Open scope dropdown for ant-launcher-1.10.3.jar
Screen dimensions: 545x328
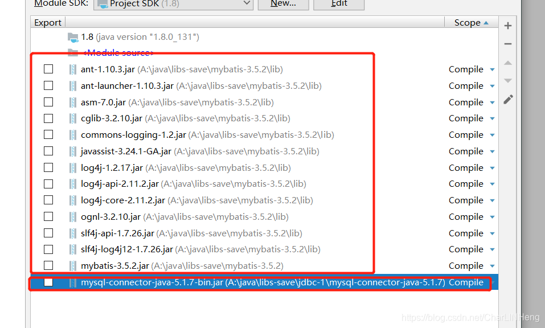click(x=492, y=86)
